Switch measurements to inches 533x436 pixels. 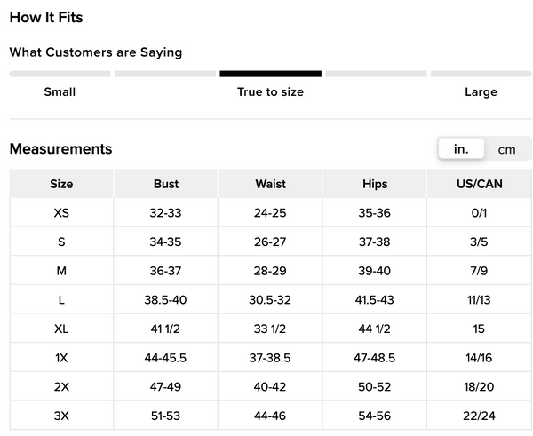click(461, 149)
